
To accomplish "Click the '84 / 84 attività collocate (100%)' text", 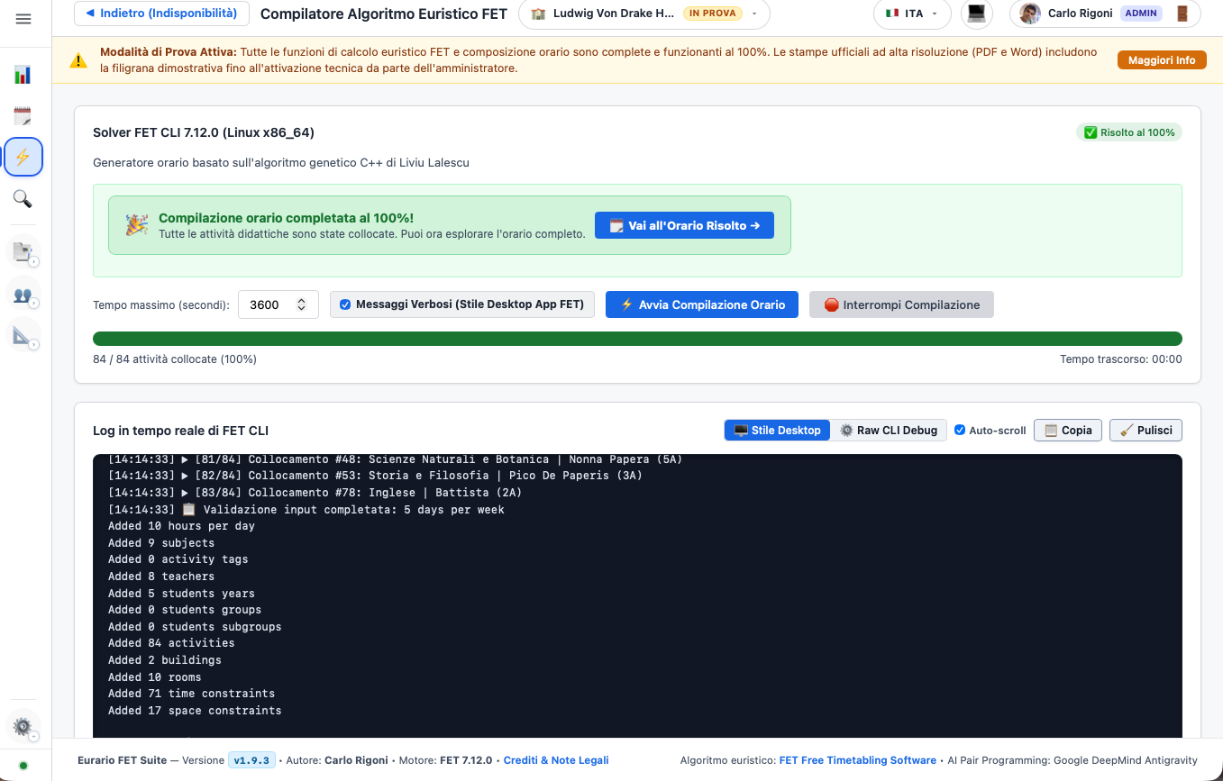I will click(175, 359).
